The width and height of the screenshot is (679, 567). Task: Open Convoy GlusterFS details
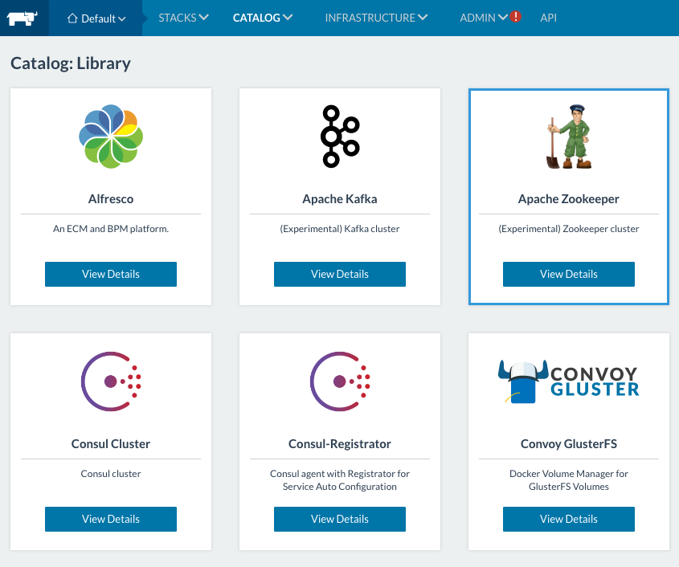569,519
